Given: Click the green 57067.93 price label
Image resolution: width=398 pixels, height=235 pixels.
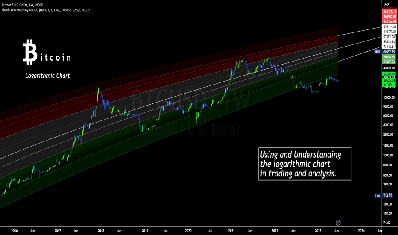Looking at the screenshot, I should [389, 62].
